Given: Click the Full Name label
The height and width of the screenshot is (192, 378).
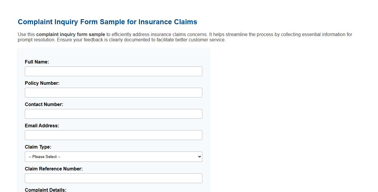Looking at the screenshot, I should click(x=37, y=62).
